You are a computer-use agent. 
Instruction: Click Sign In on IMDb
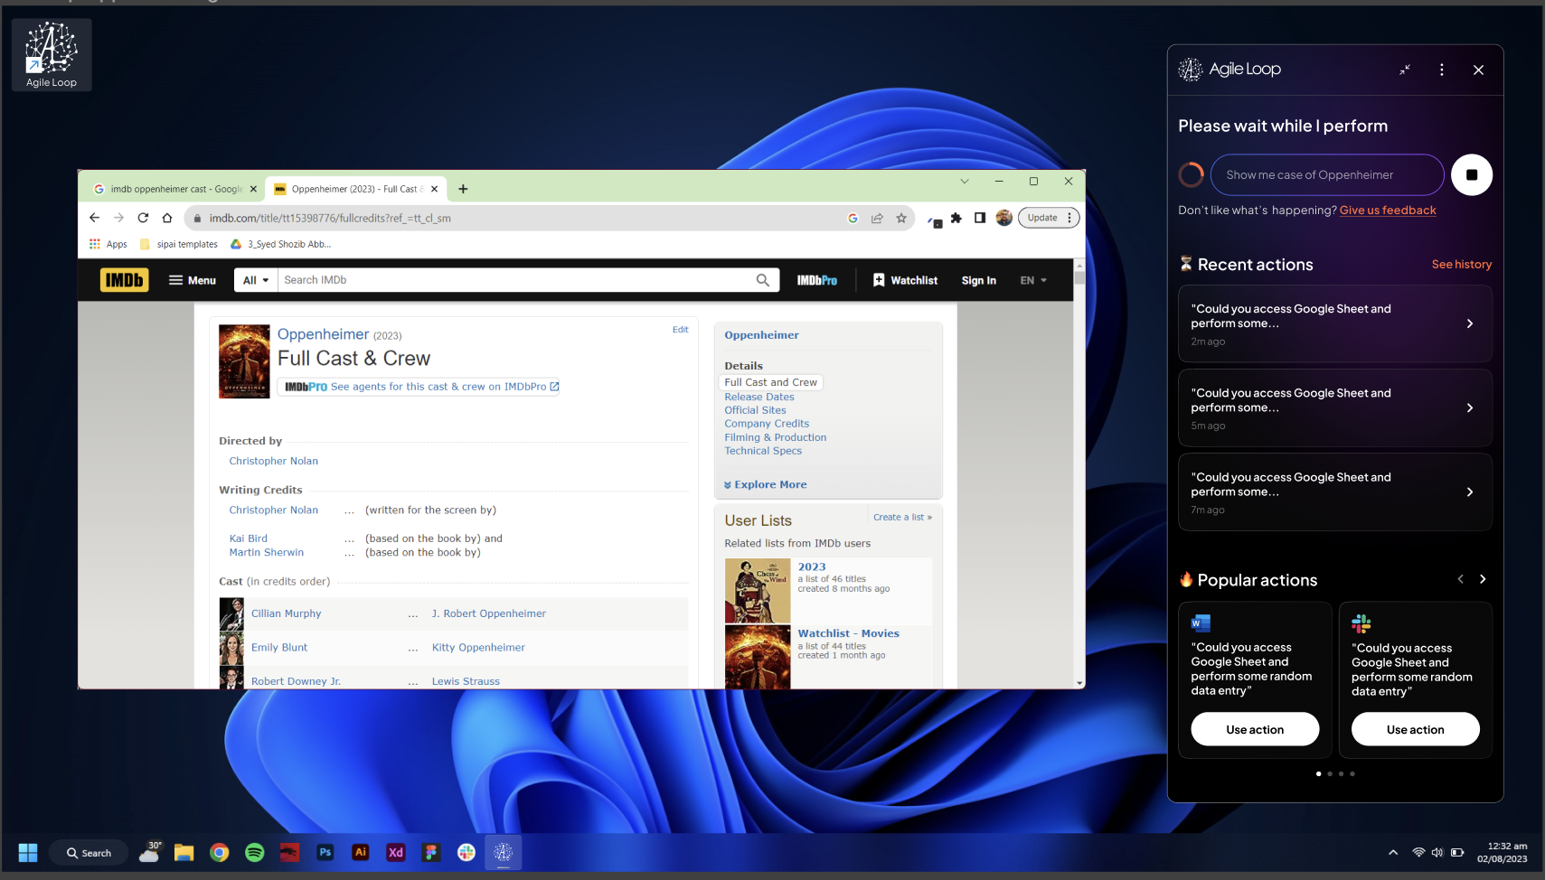[978, 280]
